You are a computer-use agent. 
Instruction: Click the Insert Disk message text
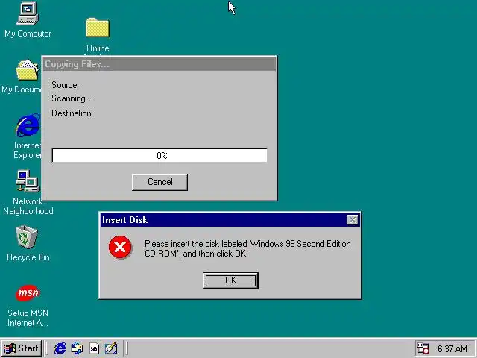pyautogui.click(x=247, y=248)
